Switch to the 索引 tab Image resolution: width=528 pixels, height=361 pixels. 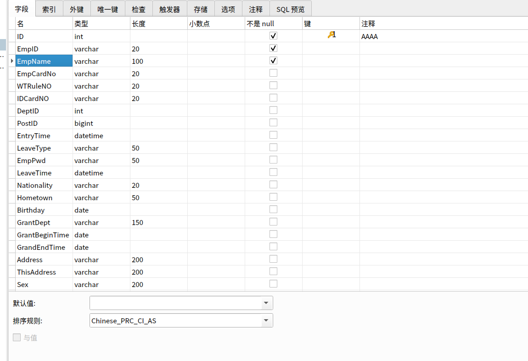[49, 10]
